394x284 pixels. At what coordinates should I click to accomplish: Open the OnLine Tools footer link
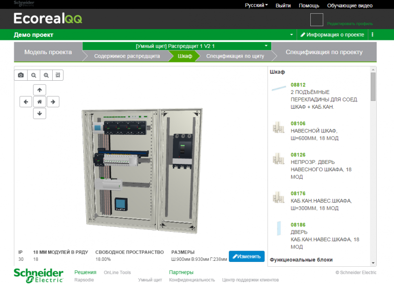pyautogui.click(x=117, y=273)
